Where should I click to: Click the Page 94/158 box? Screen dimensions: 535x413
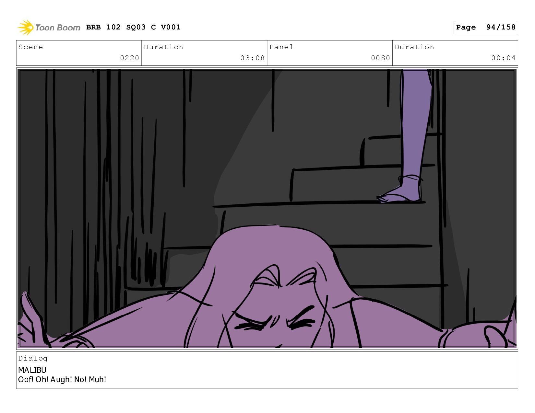485,27
